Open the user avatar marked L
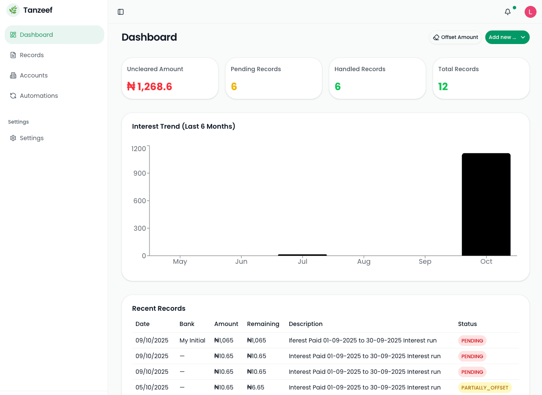The image size is (542, 395). tap(530, 11)
